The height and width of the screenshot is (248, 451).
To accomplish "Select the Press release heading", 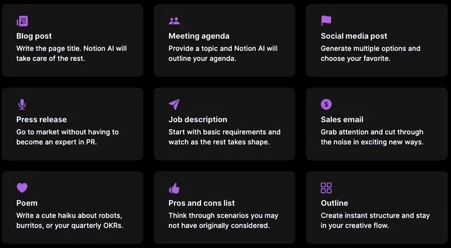I will pyautogui.click(x=41, y=120).
